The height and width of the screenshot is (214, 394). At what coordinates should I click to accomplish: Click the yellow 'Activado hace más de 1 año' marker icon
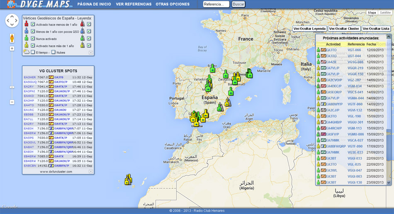click(x=27, y=45)
